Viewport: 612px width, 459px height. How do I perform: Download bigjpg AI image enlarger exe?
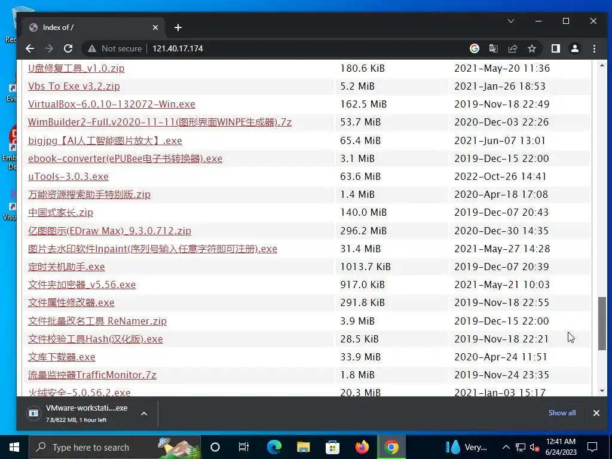(105, 140)
